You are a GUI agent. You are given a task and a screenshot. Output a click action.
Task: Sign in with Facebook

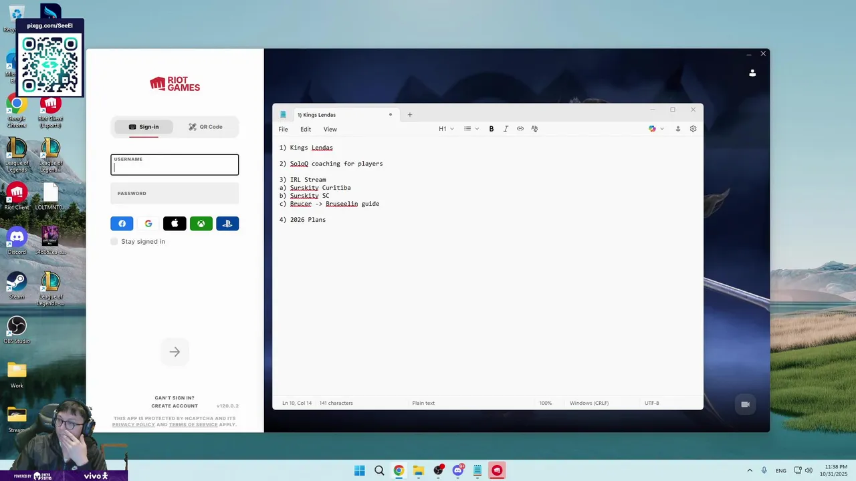click(x=122, y=224)
